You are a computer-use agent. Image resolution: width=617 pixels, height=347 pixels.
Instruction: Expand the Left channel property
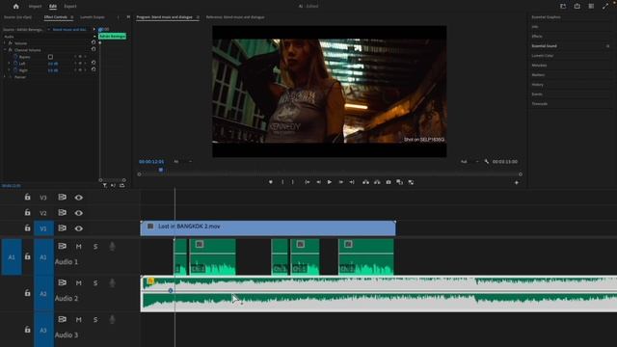coord(9,64)
